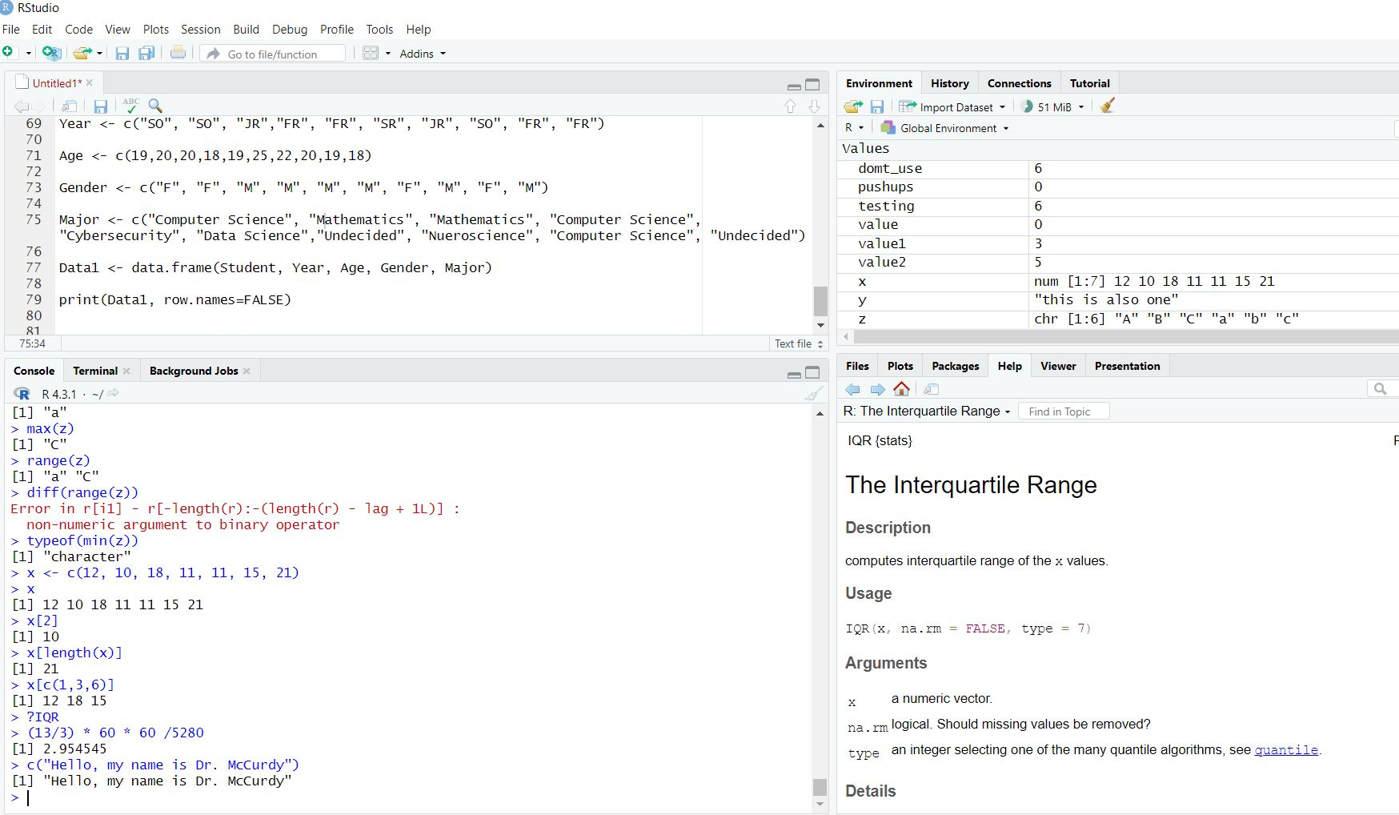Switch to the Plots tab
The height and width of the screenshot is (815, 1399).
tap(900, 366)
